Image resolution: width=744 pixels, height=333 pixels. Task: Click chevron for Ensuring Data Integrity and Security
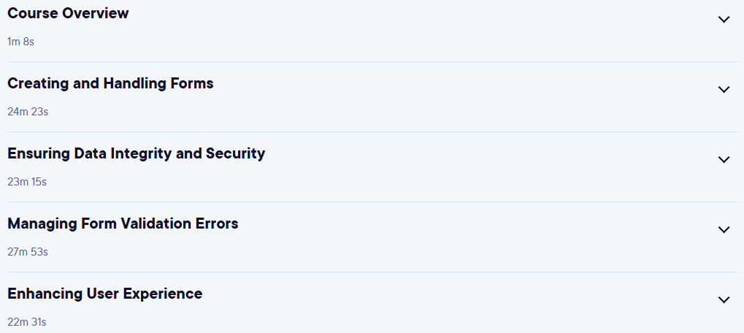pyautogui.click(x=724, y=160)
